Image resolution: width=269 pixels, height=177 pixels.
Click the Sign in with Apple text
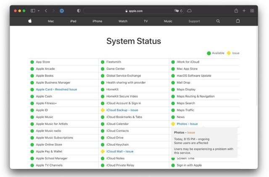coord(189,165)
